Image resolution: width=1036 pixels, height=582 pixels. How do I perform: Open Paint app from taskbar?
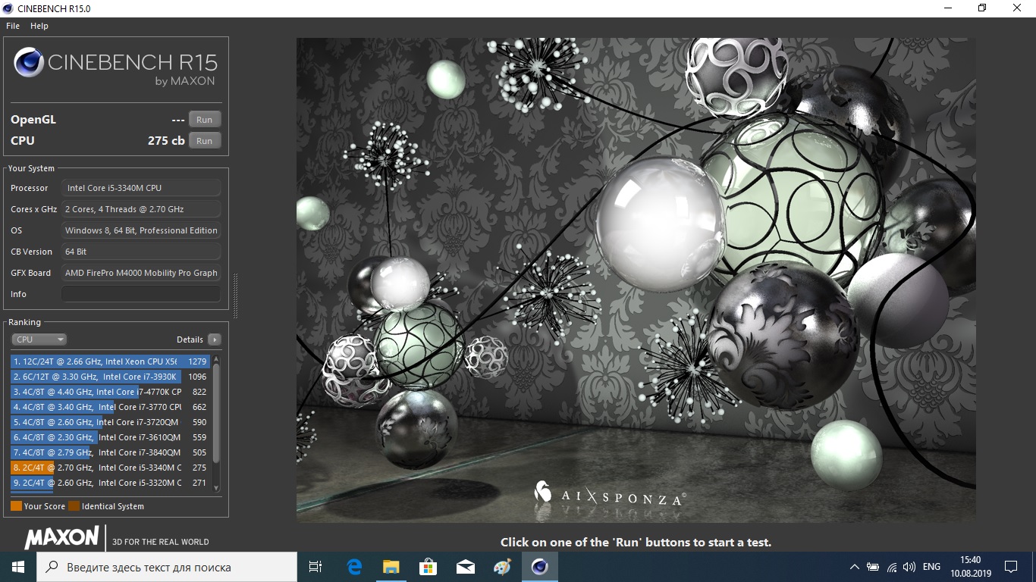pos(502,567)
